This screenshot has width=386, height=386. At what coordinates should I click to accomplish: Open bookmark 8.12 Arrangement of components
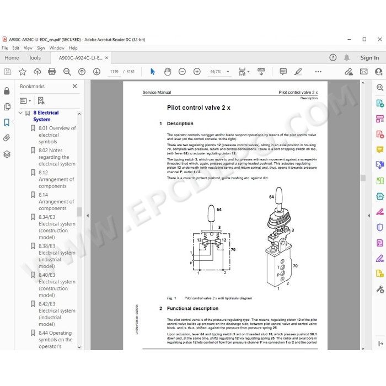[x=56, y=179]
